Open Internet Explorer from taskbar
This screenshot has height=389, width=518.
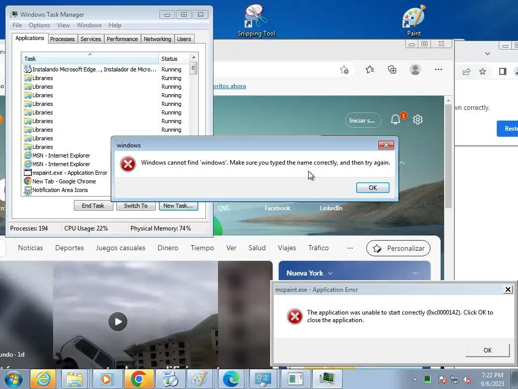[x=43, y=379]
